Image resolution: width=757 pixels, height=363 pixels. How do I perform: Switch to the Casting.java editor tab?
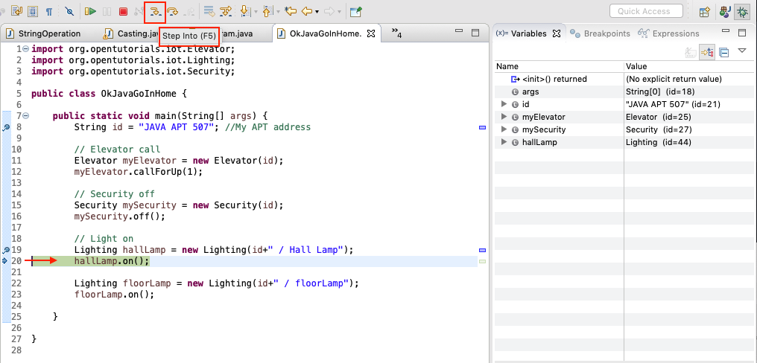point(131,33)
